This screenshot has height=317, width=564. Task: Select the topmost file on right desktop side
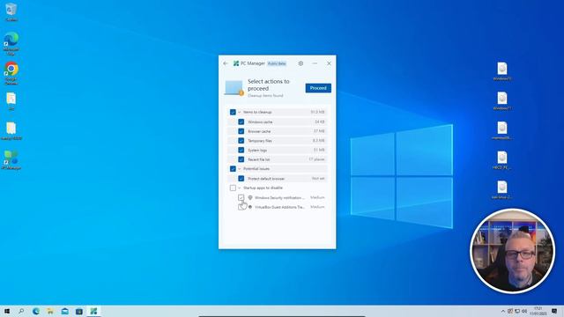[502, 70]
